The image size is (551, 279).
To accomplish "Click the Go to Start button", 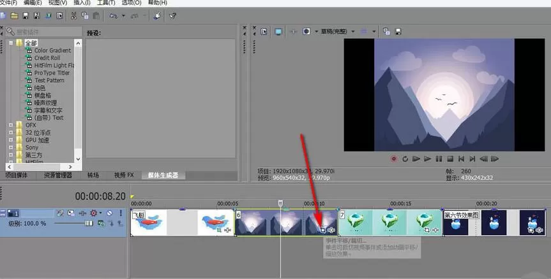I will click(462, 159).
